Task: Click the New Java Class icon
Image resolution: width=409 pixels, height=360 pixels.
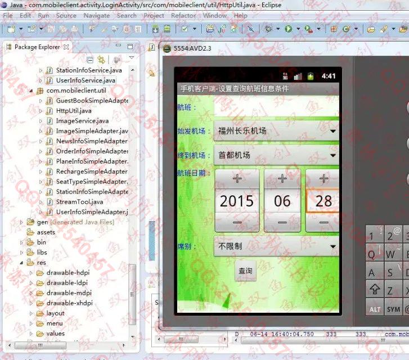Action: 347,29
